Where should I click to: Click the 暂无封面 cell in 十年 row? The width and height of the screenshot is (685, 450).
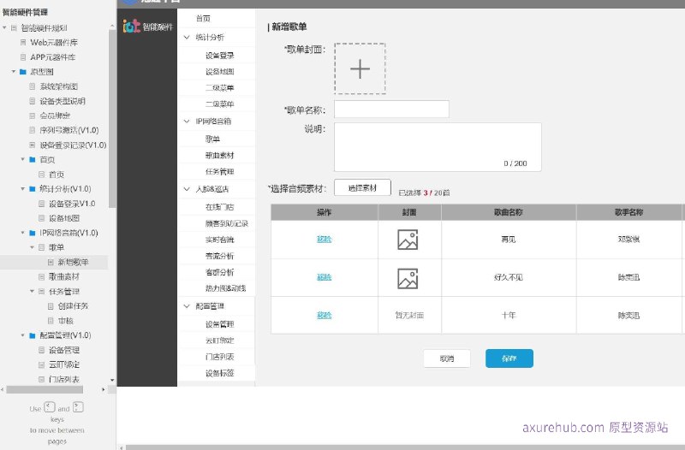409,315
